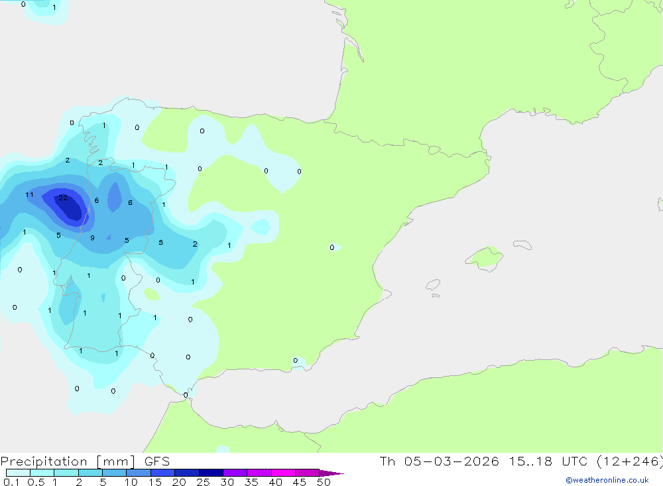Viewport: 663px width, 486px height.
Task: Click the '45' legend scale label
Action: tap(300, 482)
